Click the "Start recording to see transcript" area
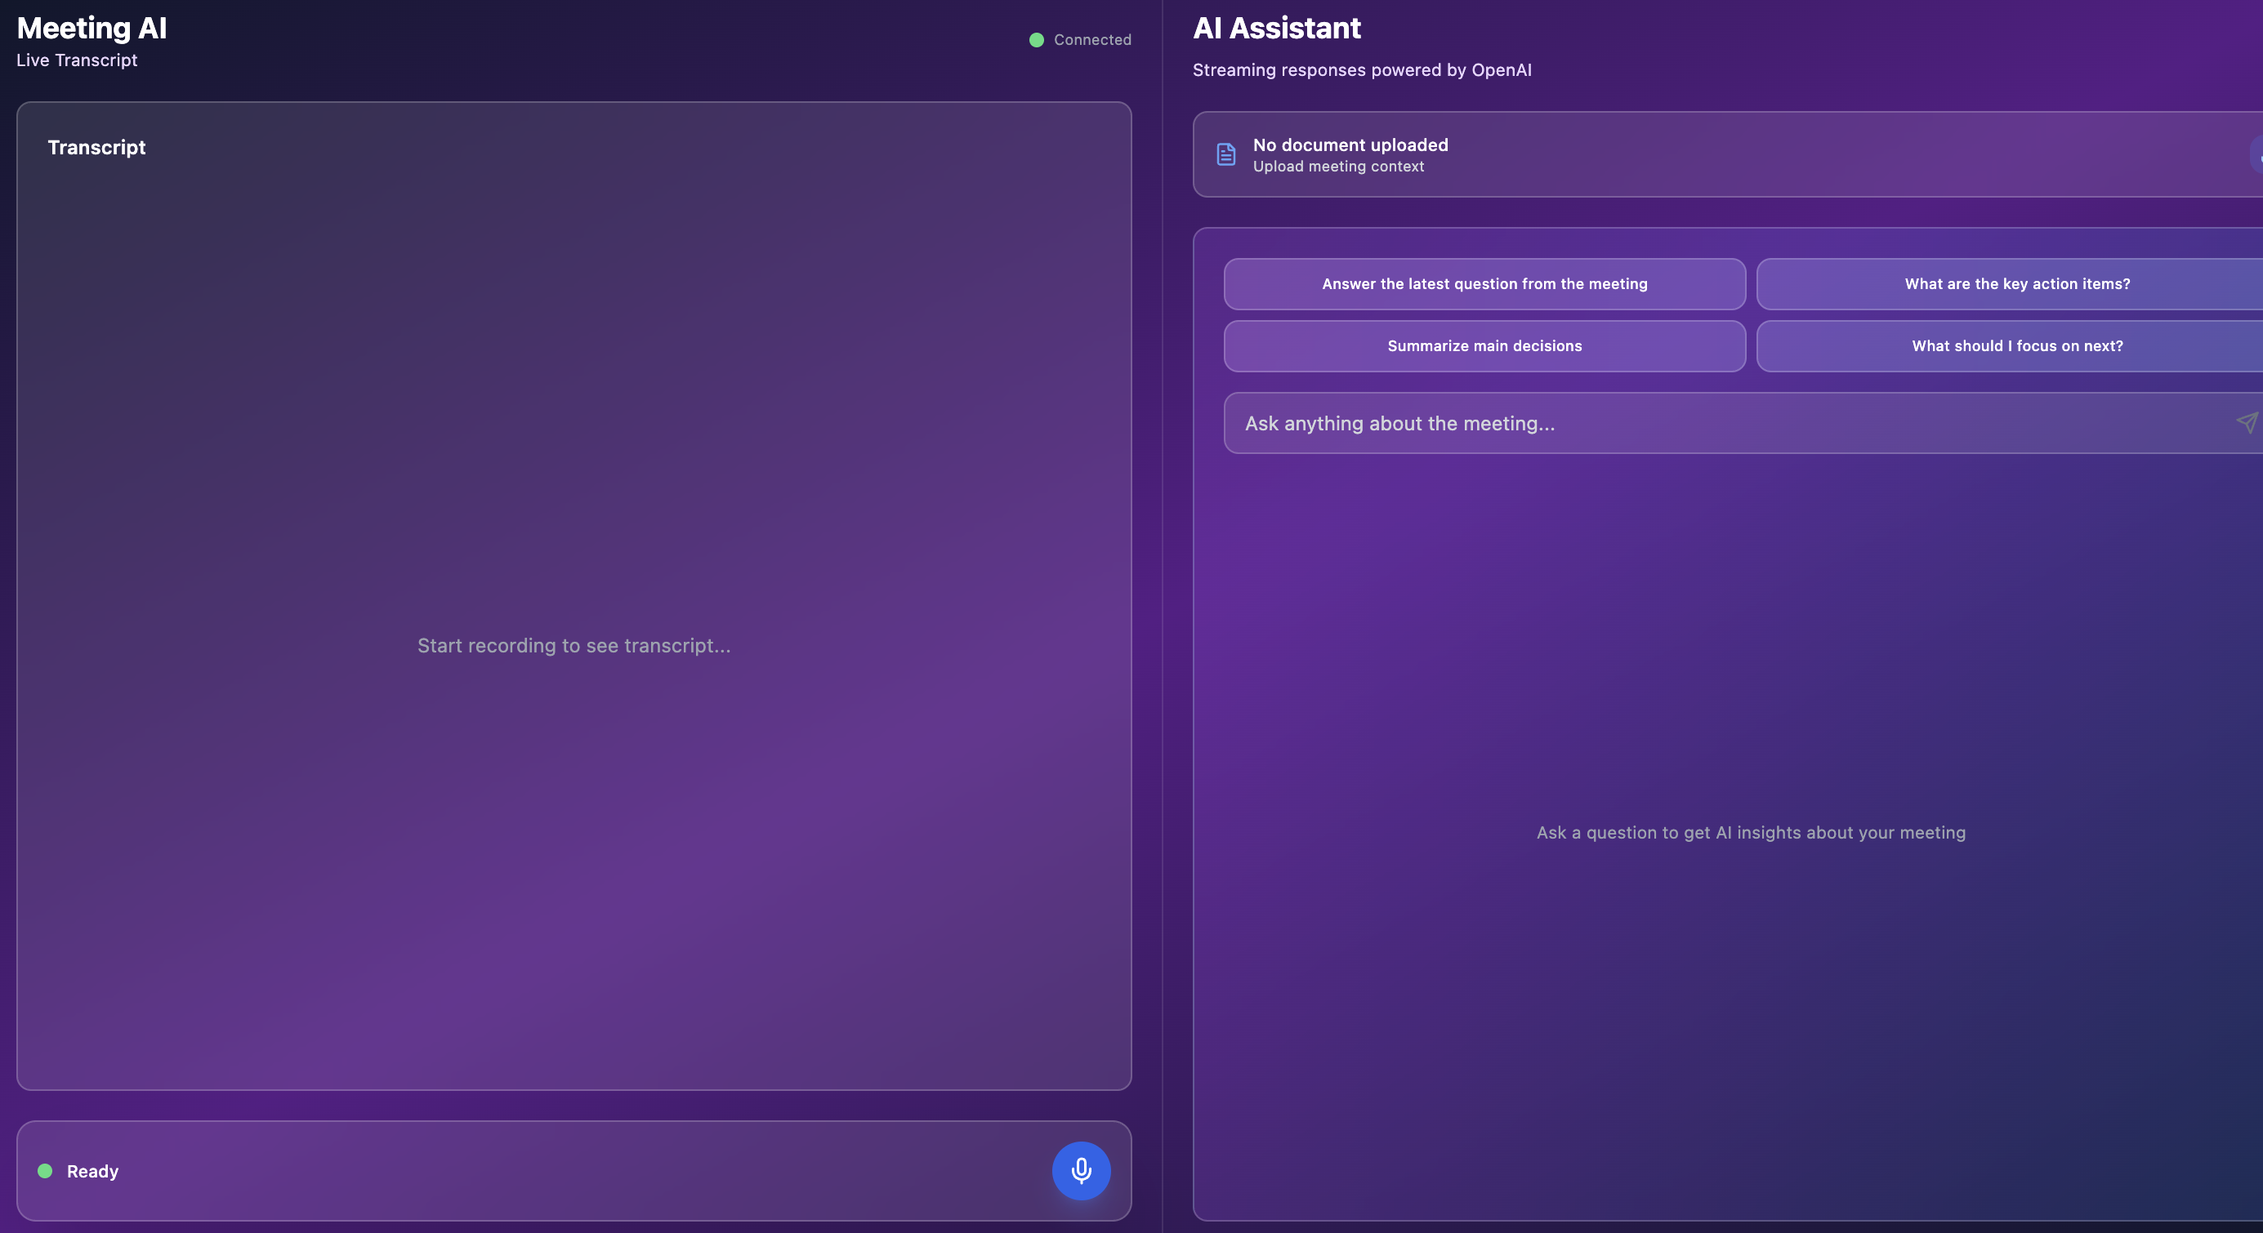2263x1233 pixels. point(574,645)
